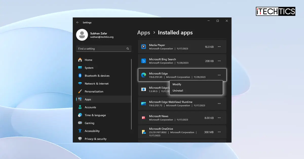
Task: Open Gaming settings
Action: tap(104, 123)
